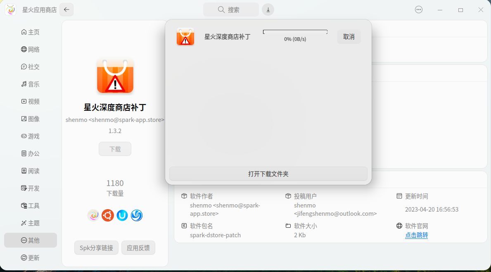
Task: Open the more options (...) menu icon
Action: (x=419, y=10)
